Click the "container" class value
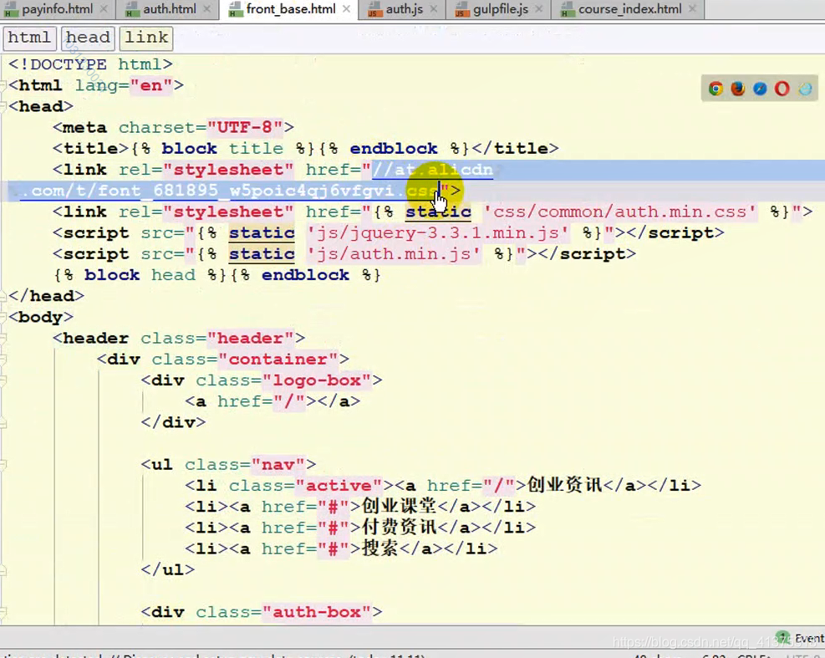The width and height of the screenshot is (825, 658). 278,359
